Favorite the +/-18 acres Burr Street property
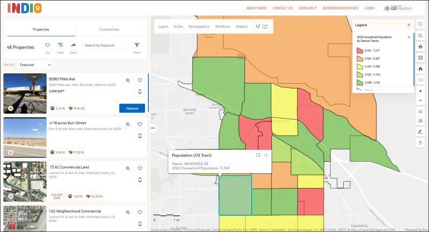Image resolution: width=429 pixels, height=232 pixels. coord(140,124)
